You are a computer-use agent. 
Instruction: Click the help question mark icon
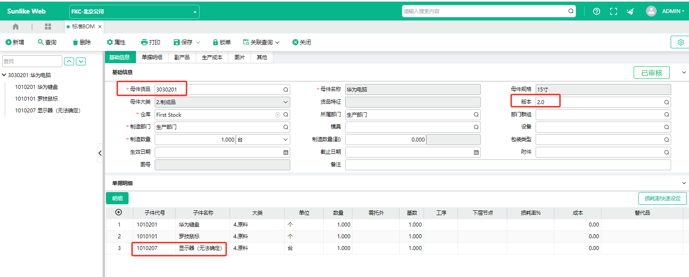click(597, 11)
